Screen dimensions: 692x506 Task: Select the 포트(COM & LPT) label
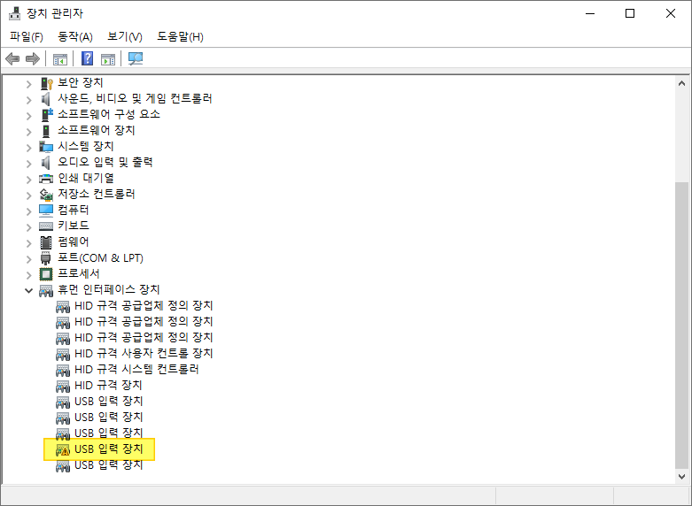(x=101, y=257)
